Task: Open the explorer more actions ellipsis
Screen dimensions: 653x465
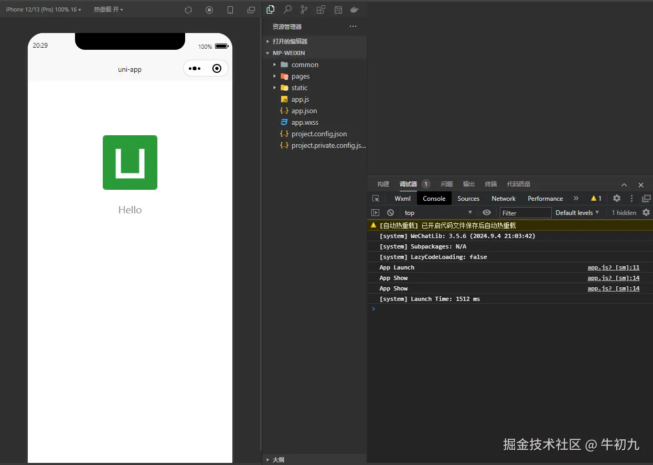Action: [353, 27]
